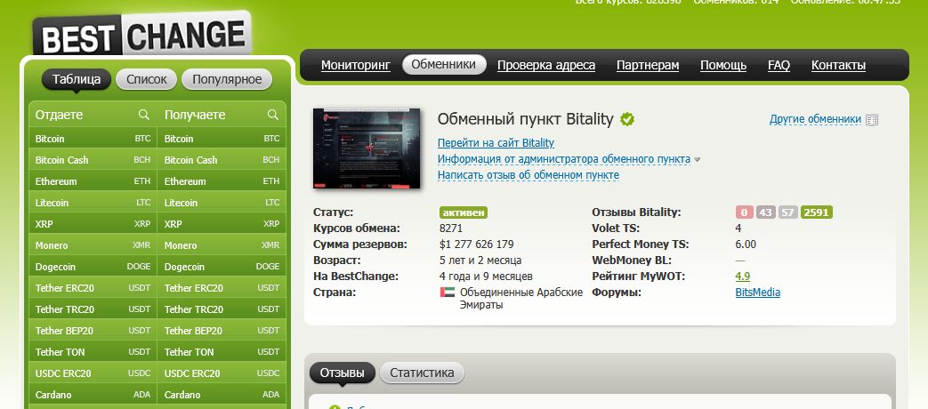Click the light gray 57 reviews badge
The image size is (928, 409).
coord(787,213)
